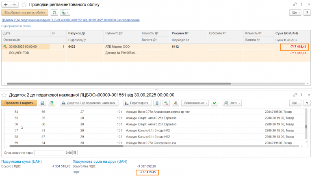
Task: Click the post document icon beside save
Action: click(x=52, y=103)
